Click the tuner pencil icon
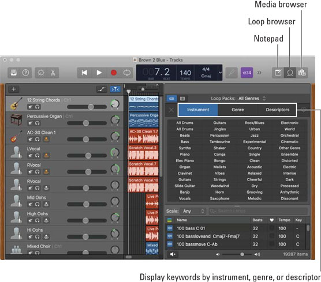321x282 pixels. (232, 73)
